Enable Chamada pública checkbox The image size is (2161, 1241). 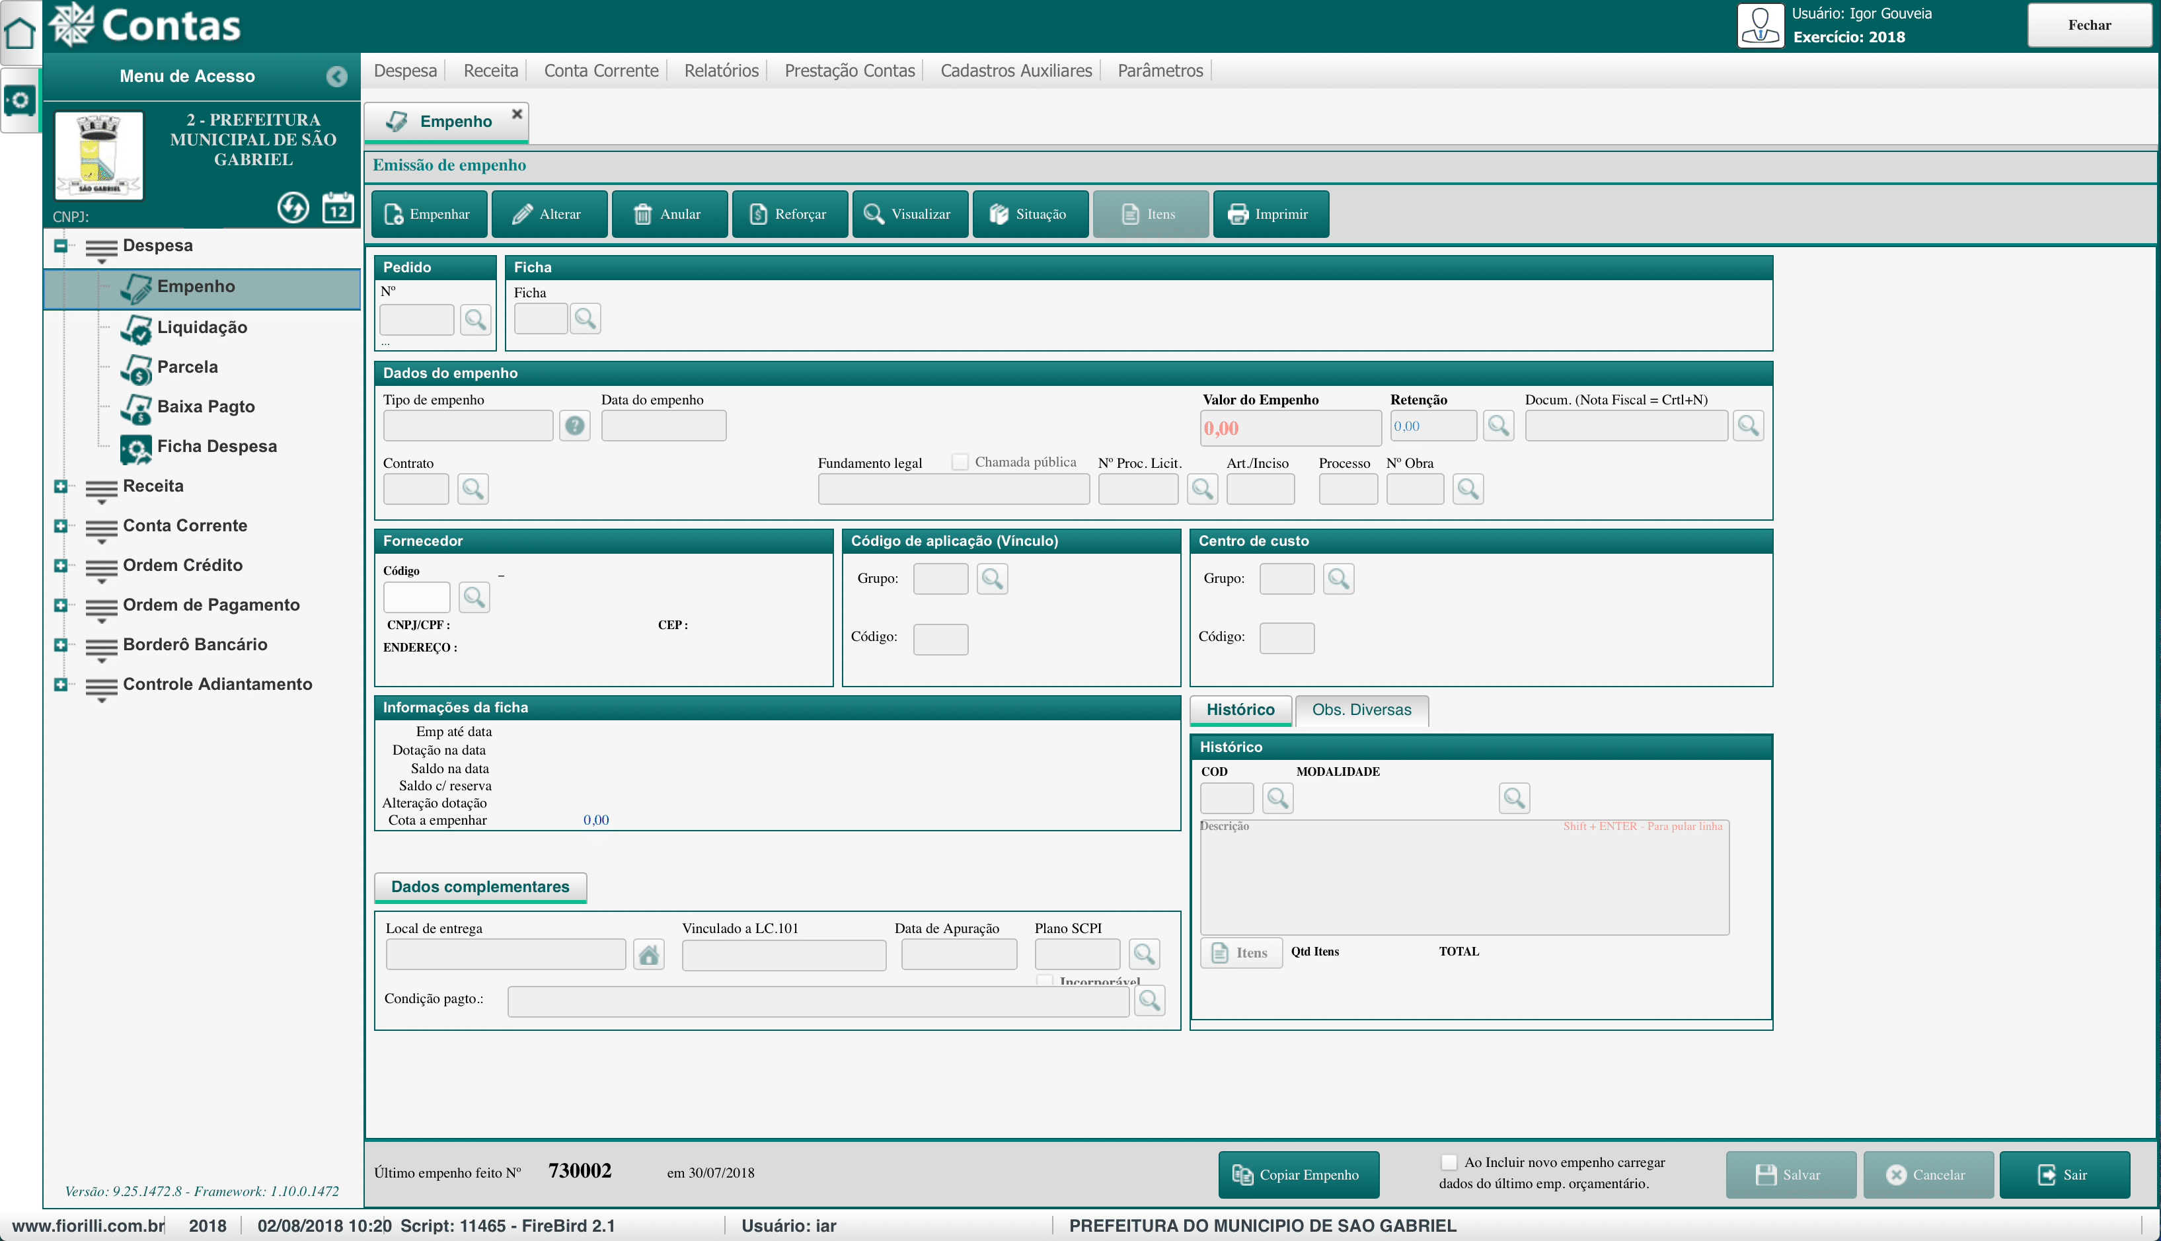click(x=960, y=462)
